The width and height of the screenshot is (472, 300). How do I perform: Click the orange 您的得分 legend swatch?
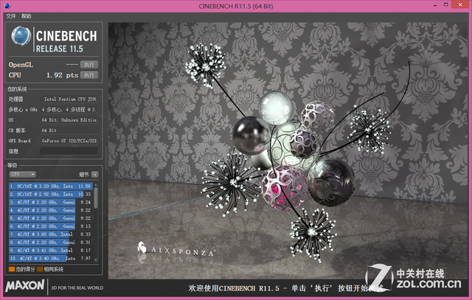click(x=12, y=269)
